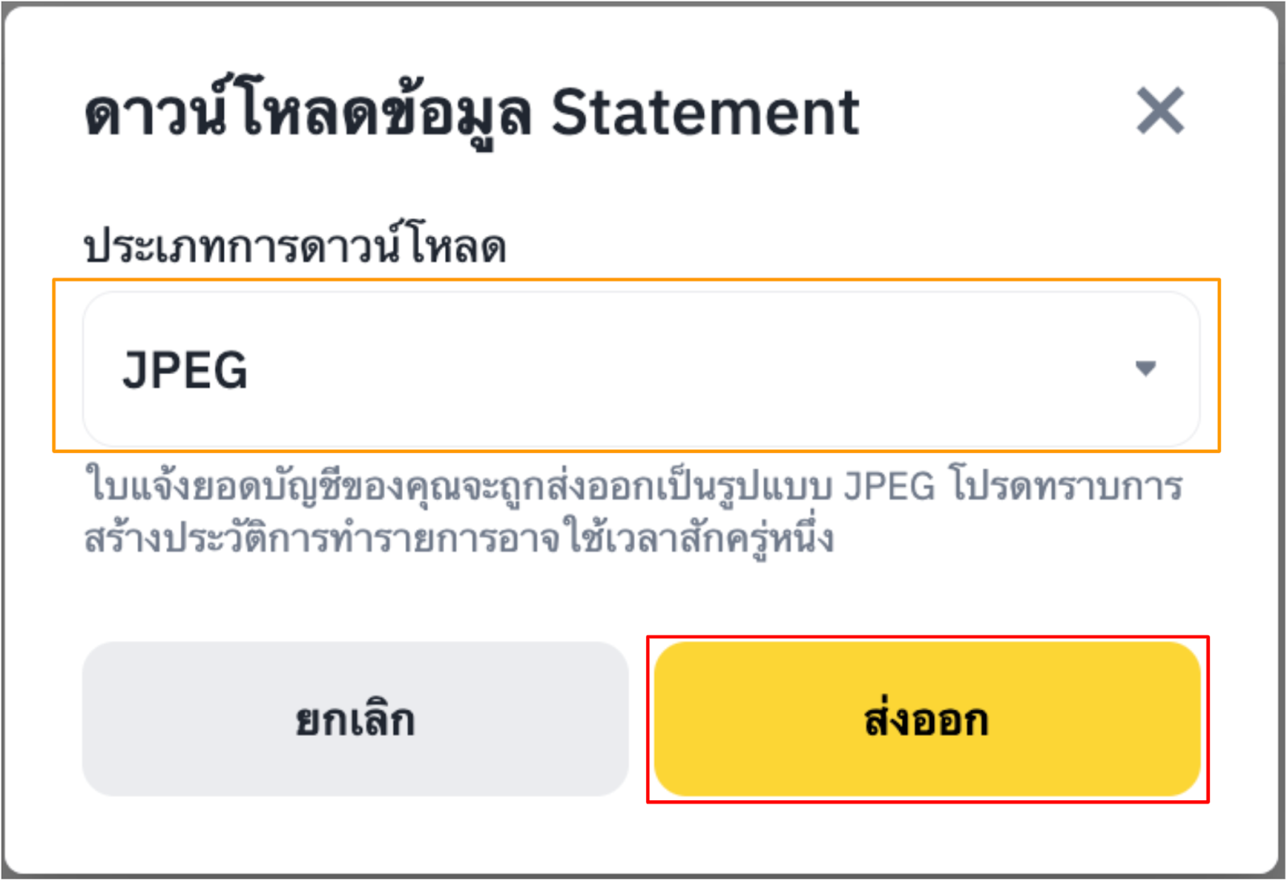Click the ยกเลิก button left of ส่งออก
Image resolution: width=1287 pixels, height=880 pixels.
coord(355,719)
